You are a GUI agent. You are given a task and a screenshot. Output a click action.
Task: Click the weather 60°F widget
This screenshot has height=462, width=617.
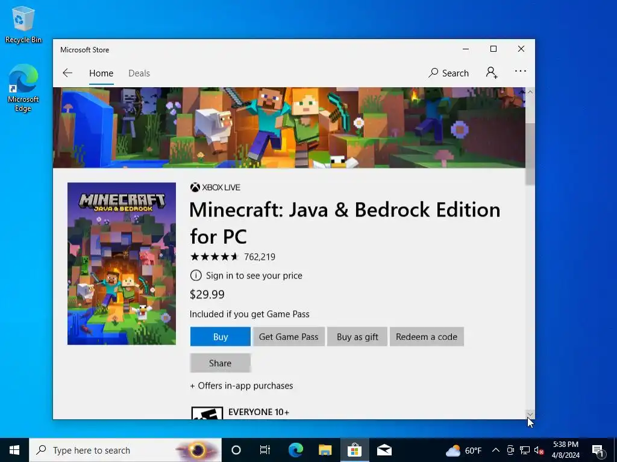[x=463, y=450]
